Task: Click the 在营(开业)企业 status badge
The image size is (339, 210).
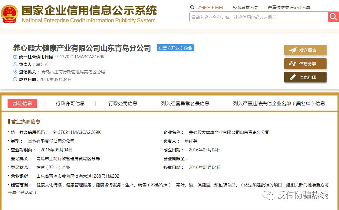Action: point(175,48)
